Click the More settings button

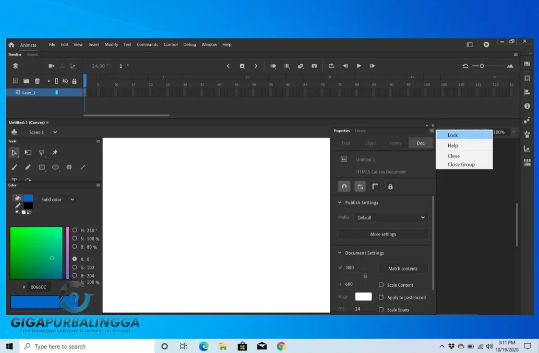pyautogui.click(x=383, y=234)
